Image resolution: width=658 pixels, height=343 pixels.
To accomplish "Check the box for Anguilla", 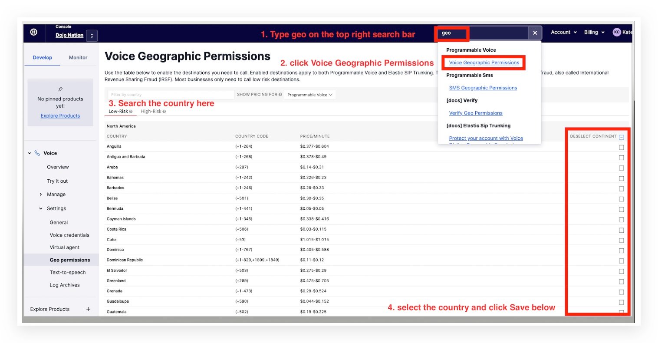I will point(621,147).
